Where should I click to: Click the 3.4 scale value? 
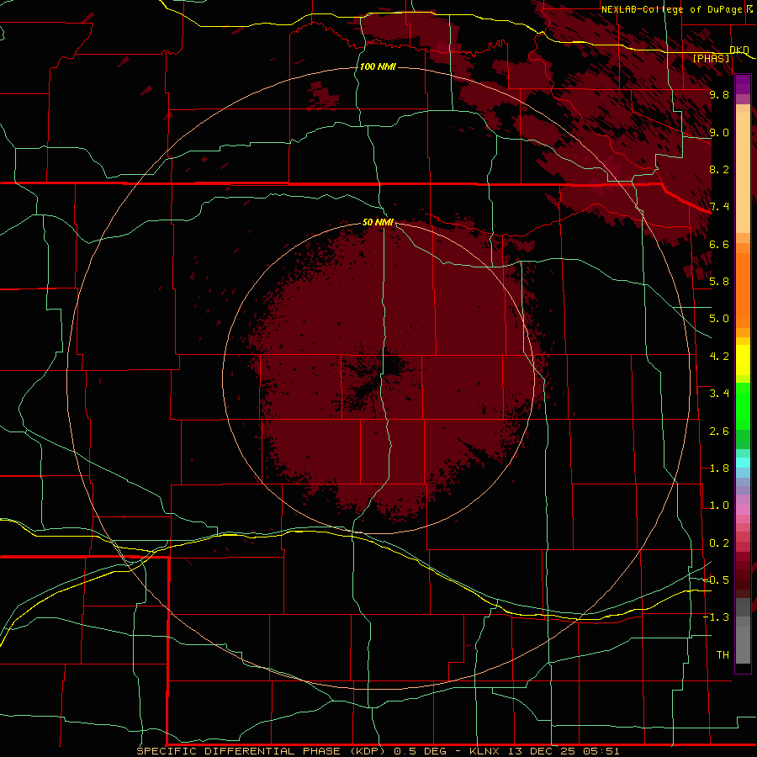click(x=719, y=394)
